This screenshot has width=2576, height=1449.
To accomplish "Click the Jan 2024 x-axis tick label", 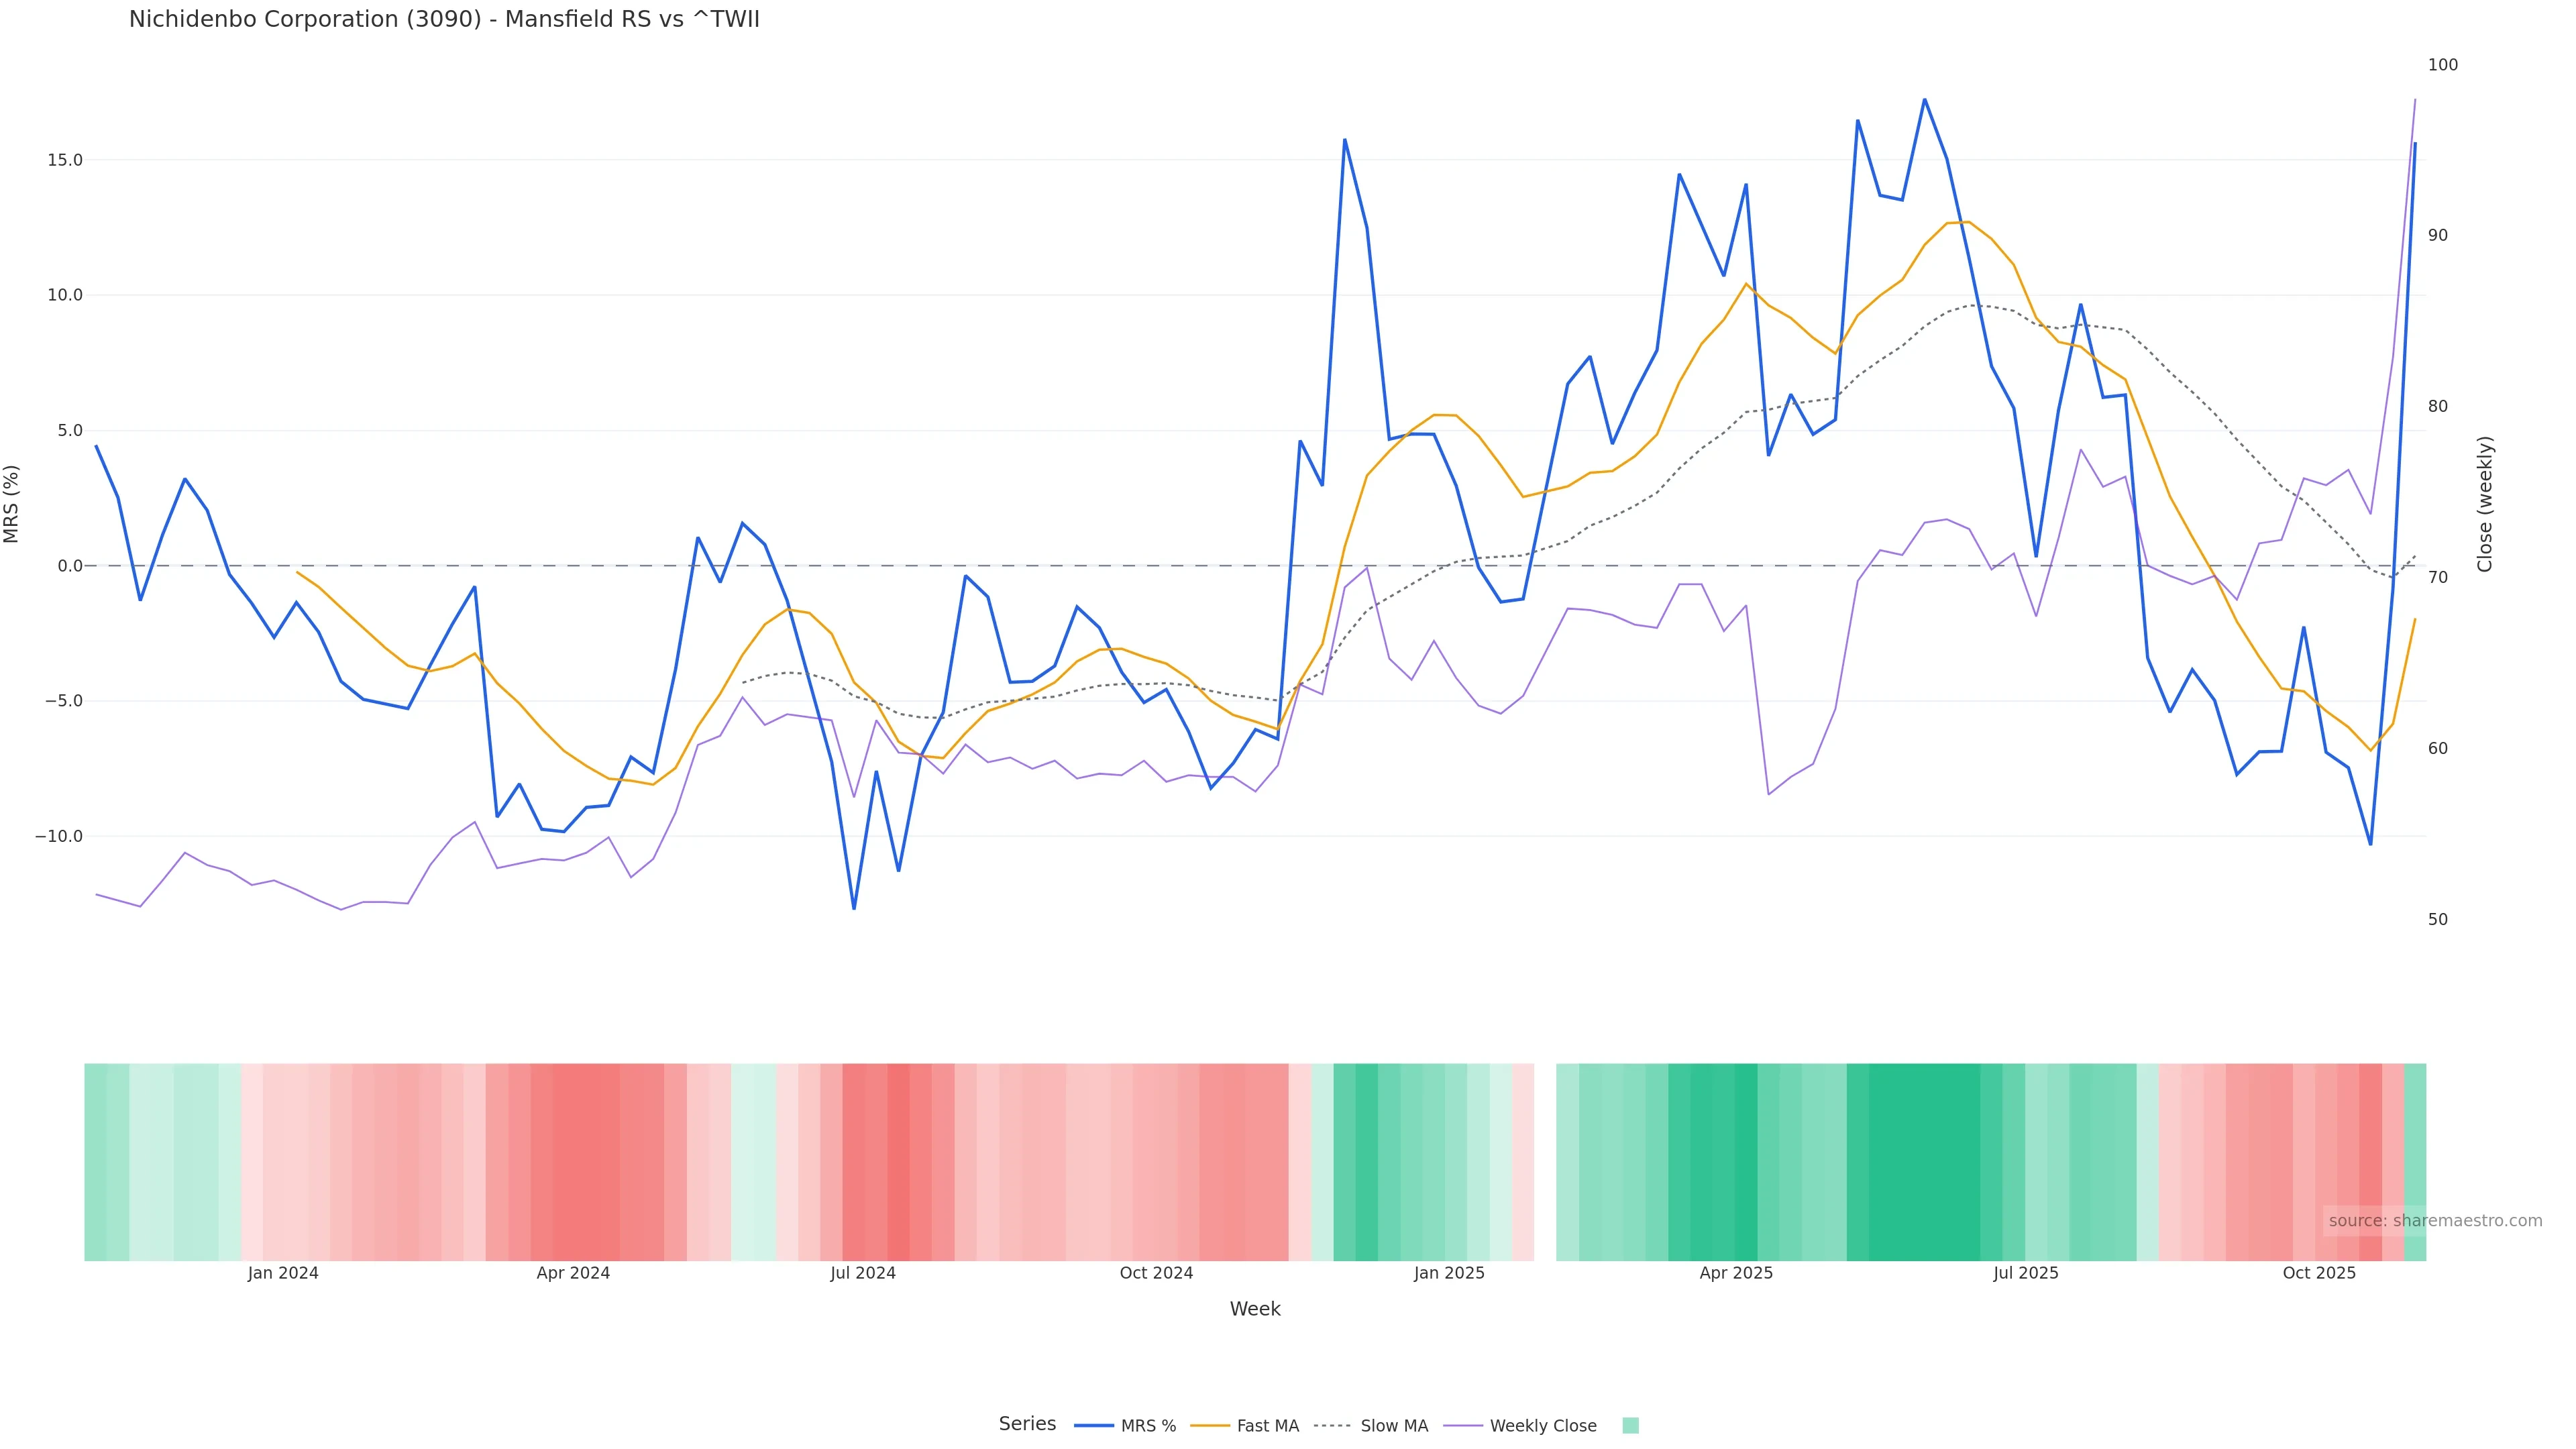I will point(283,1274).
